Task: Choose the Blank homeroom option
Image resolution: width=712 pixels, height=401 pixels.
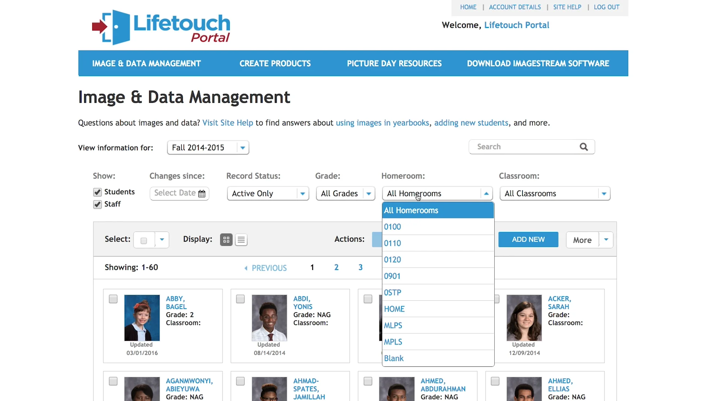Action: (x=438, y=358)
